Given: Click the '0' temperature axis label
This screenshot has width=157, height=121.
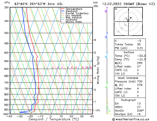Looking at the screenshot, I should tap(51, 116).
